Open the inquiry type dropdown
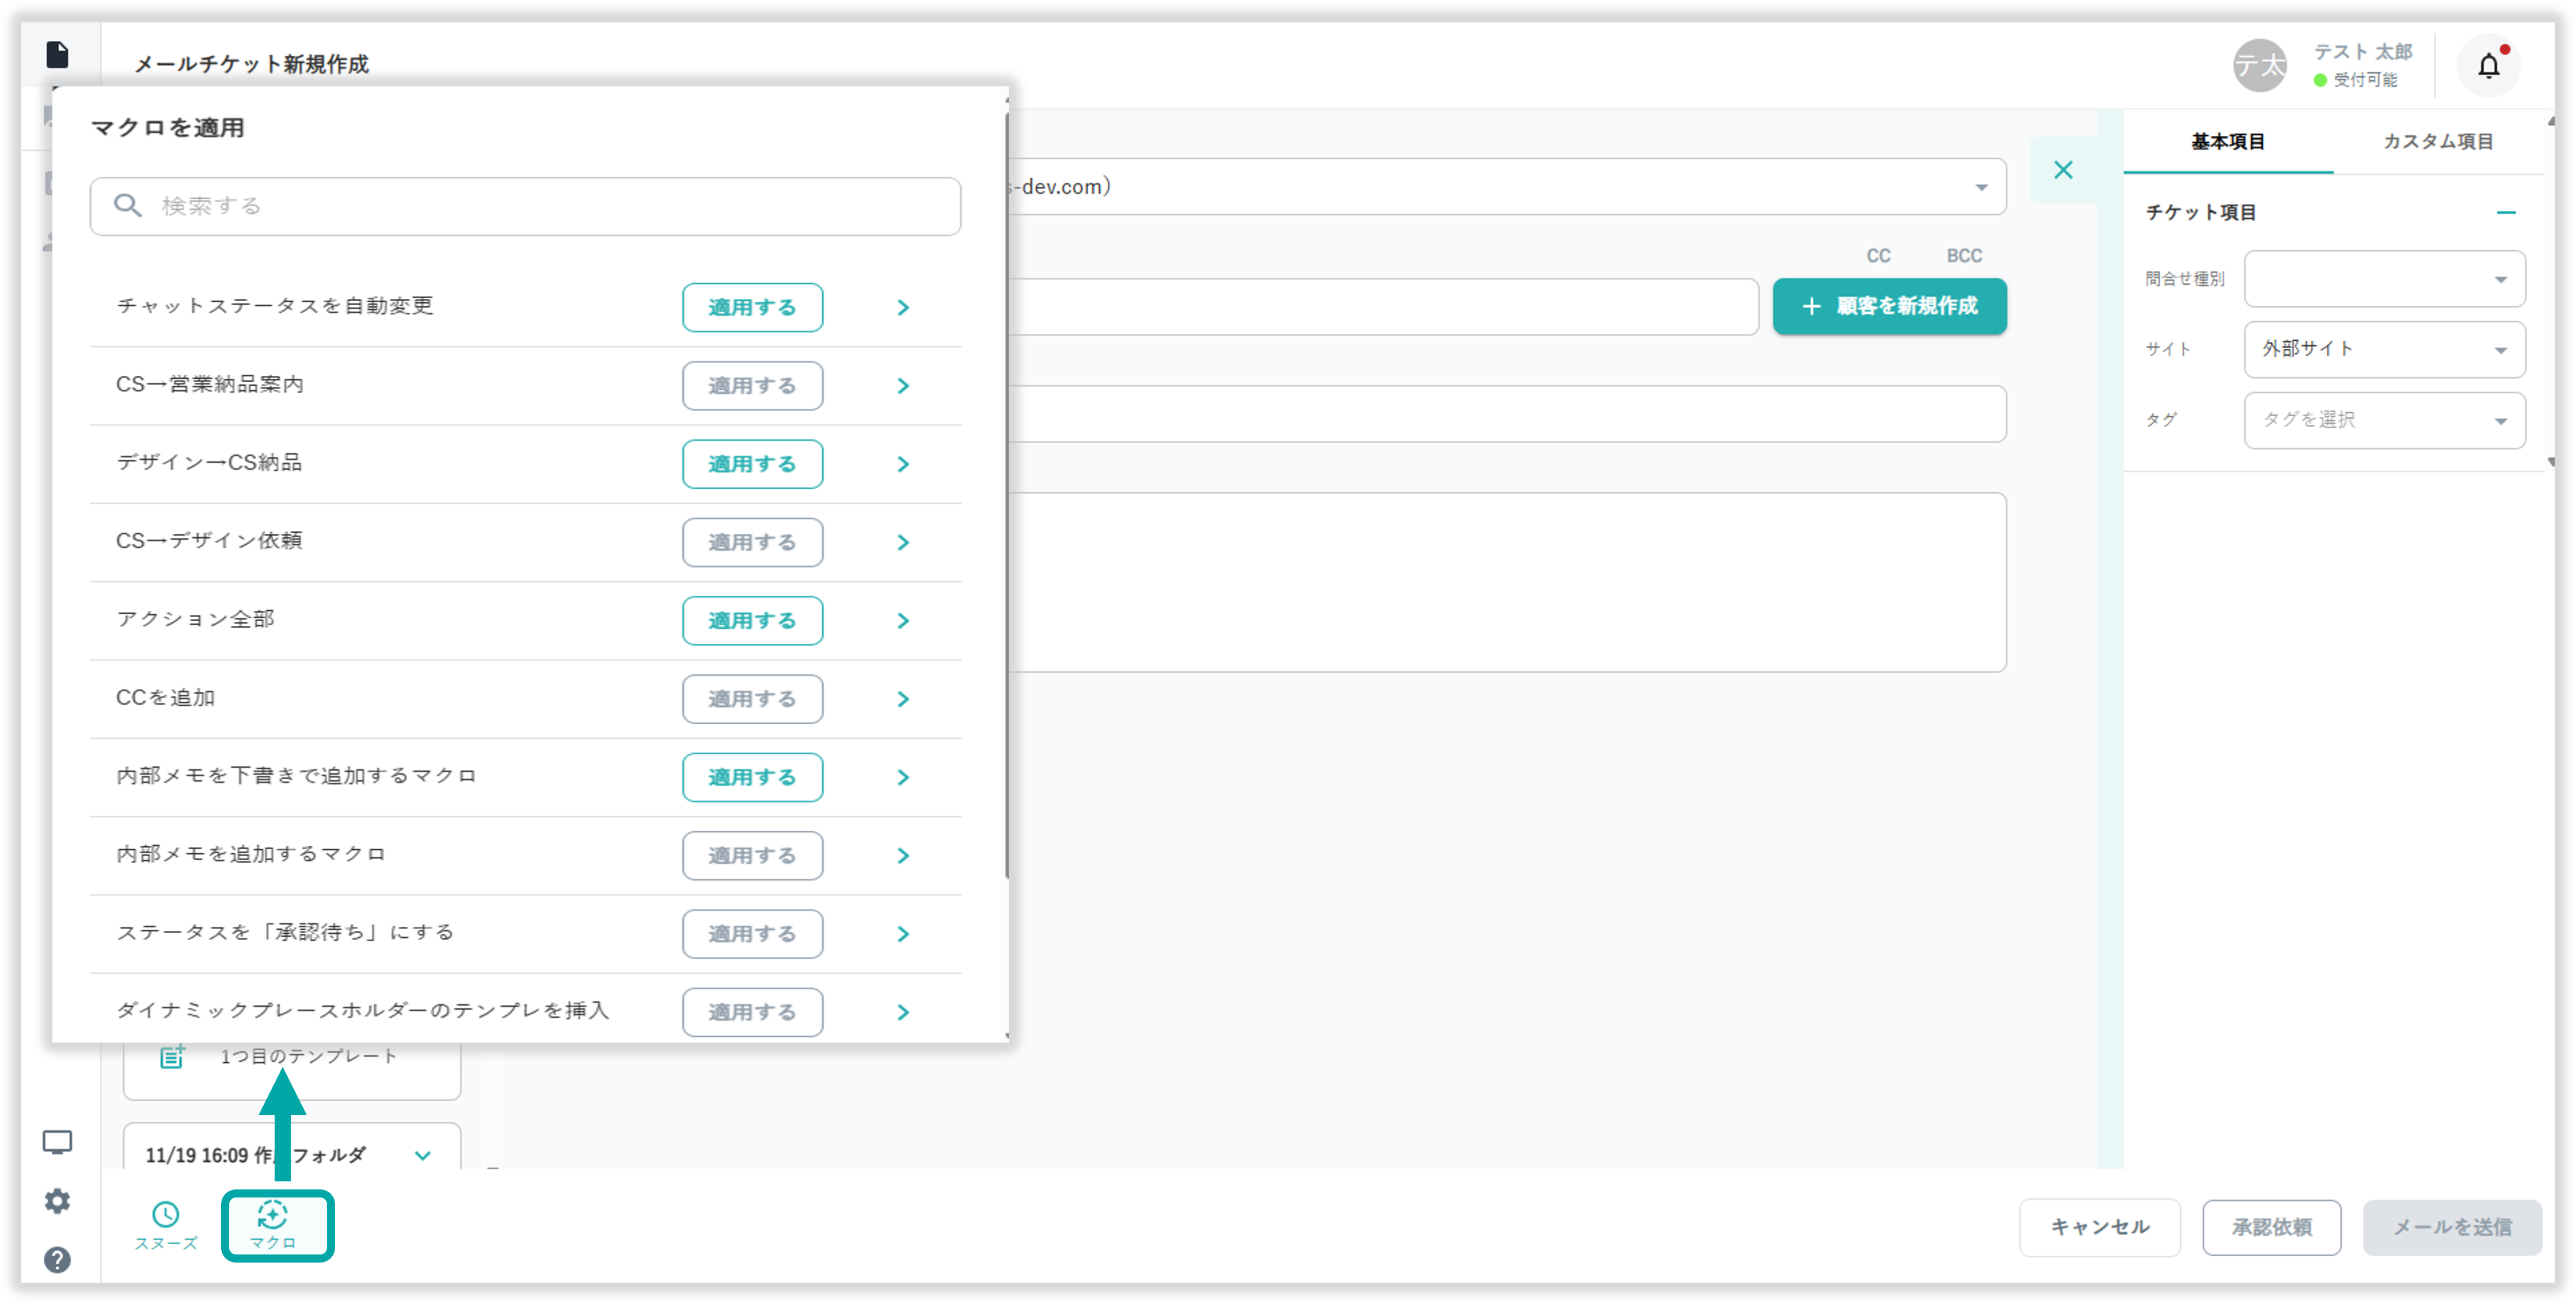The image size is (2576, 1304). (2384, 279)
